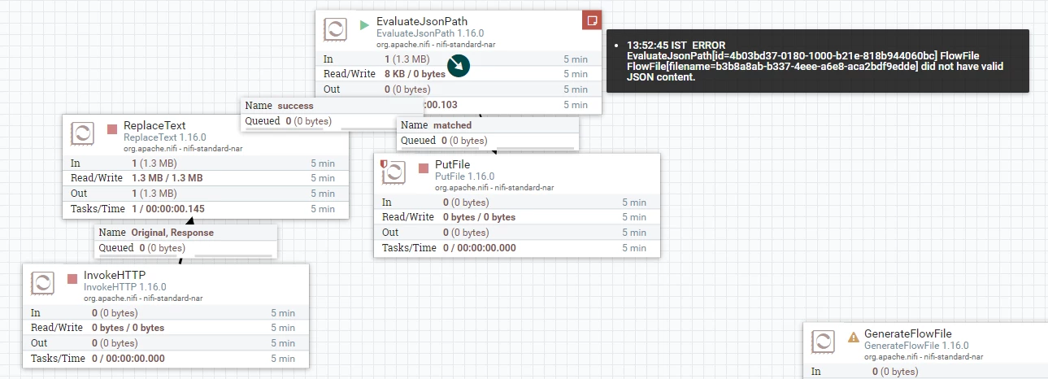1048x379 pixels.
Task: Click the stopped status square on InvokeHTTP
Action: coord(72,279)
